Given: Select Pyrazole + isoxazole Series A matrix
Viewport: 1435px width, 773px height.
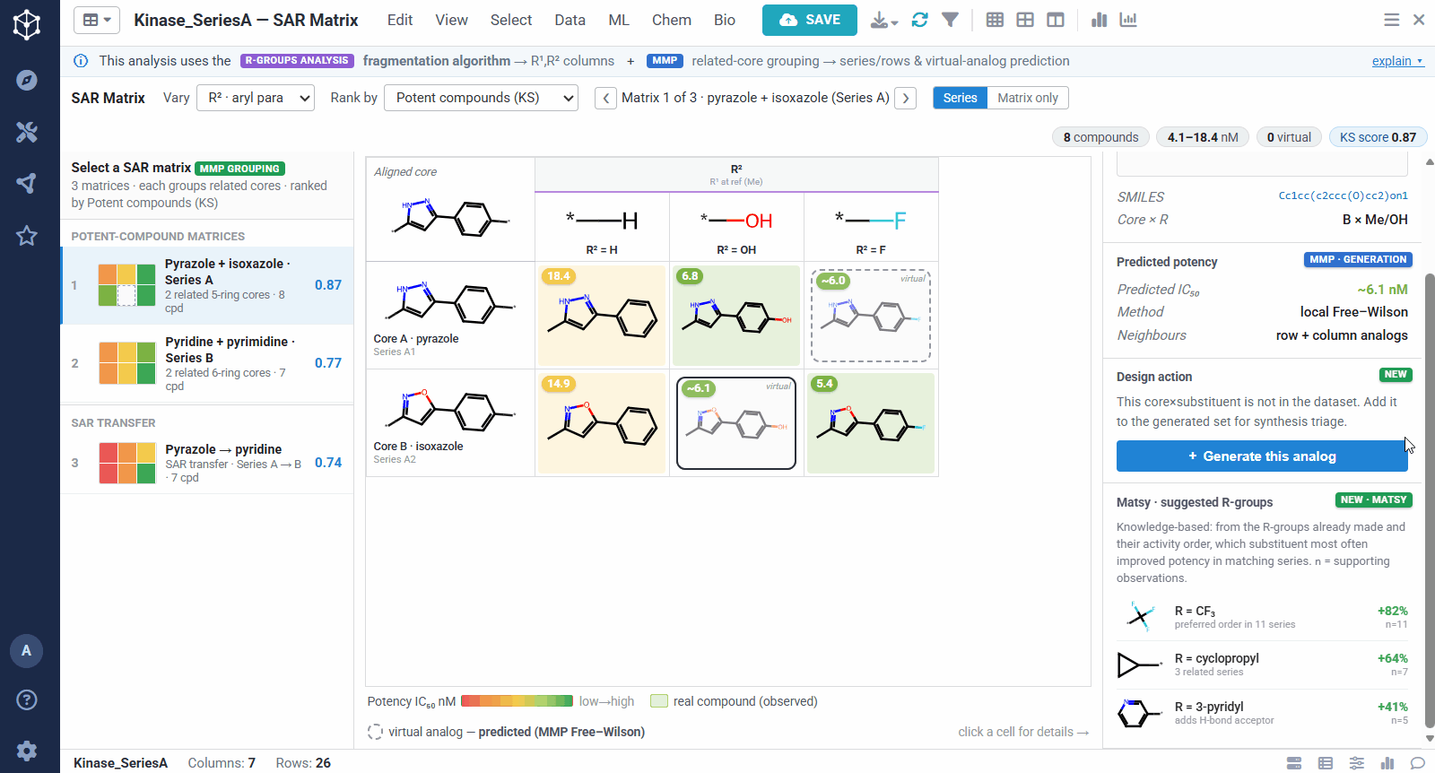Looking at the screenshot, I should tap(207, 285).
